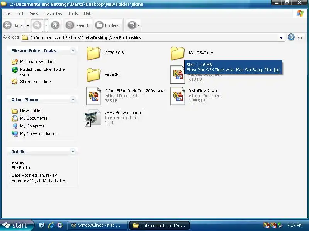Open New Folder in Other Places
Image resolution: width=309 pixels, height=231 pixels.
pyautogui.click(x=31, y=110)
